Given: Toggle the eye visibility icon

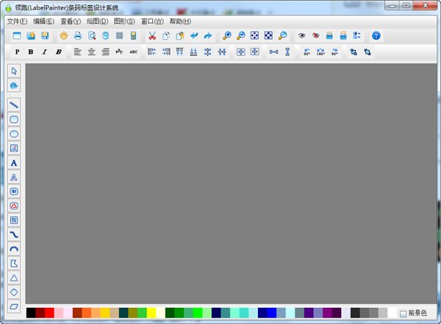Looking at the screenshot, I should [x=301, y=35].
